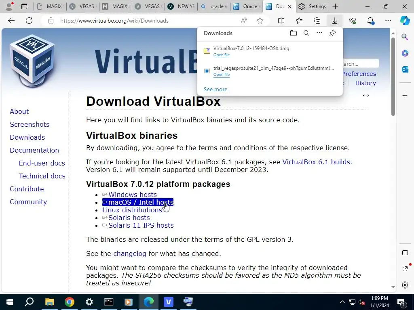
Task: Open the Solaris 11 IPS hosts link
Action: click(141, 225)
